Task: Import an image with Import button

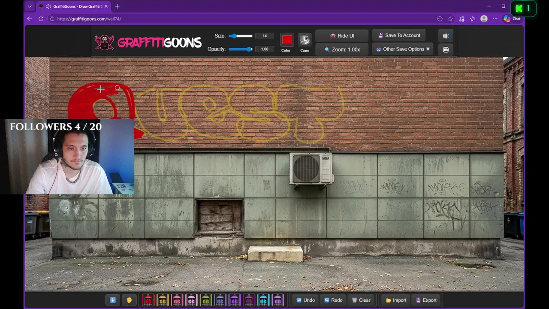Action: coord(396,300)
